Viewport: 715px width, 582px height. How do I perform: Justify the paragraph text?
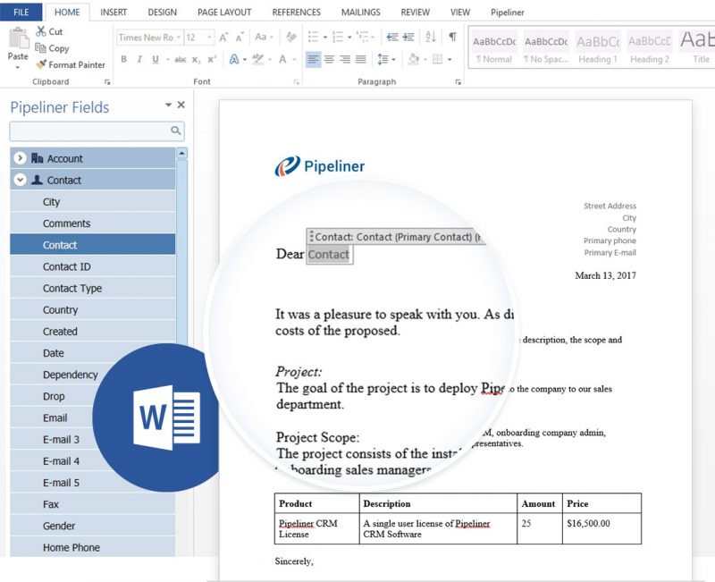tap(361, 59)
